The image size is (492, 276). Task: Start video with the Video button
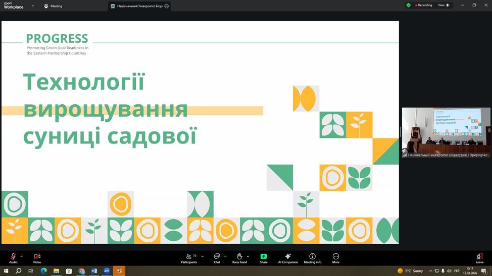tap(37, 258)
